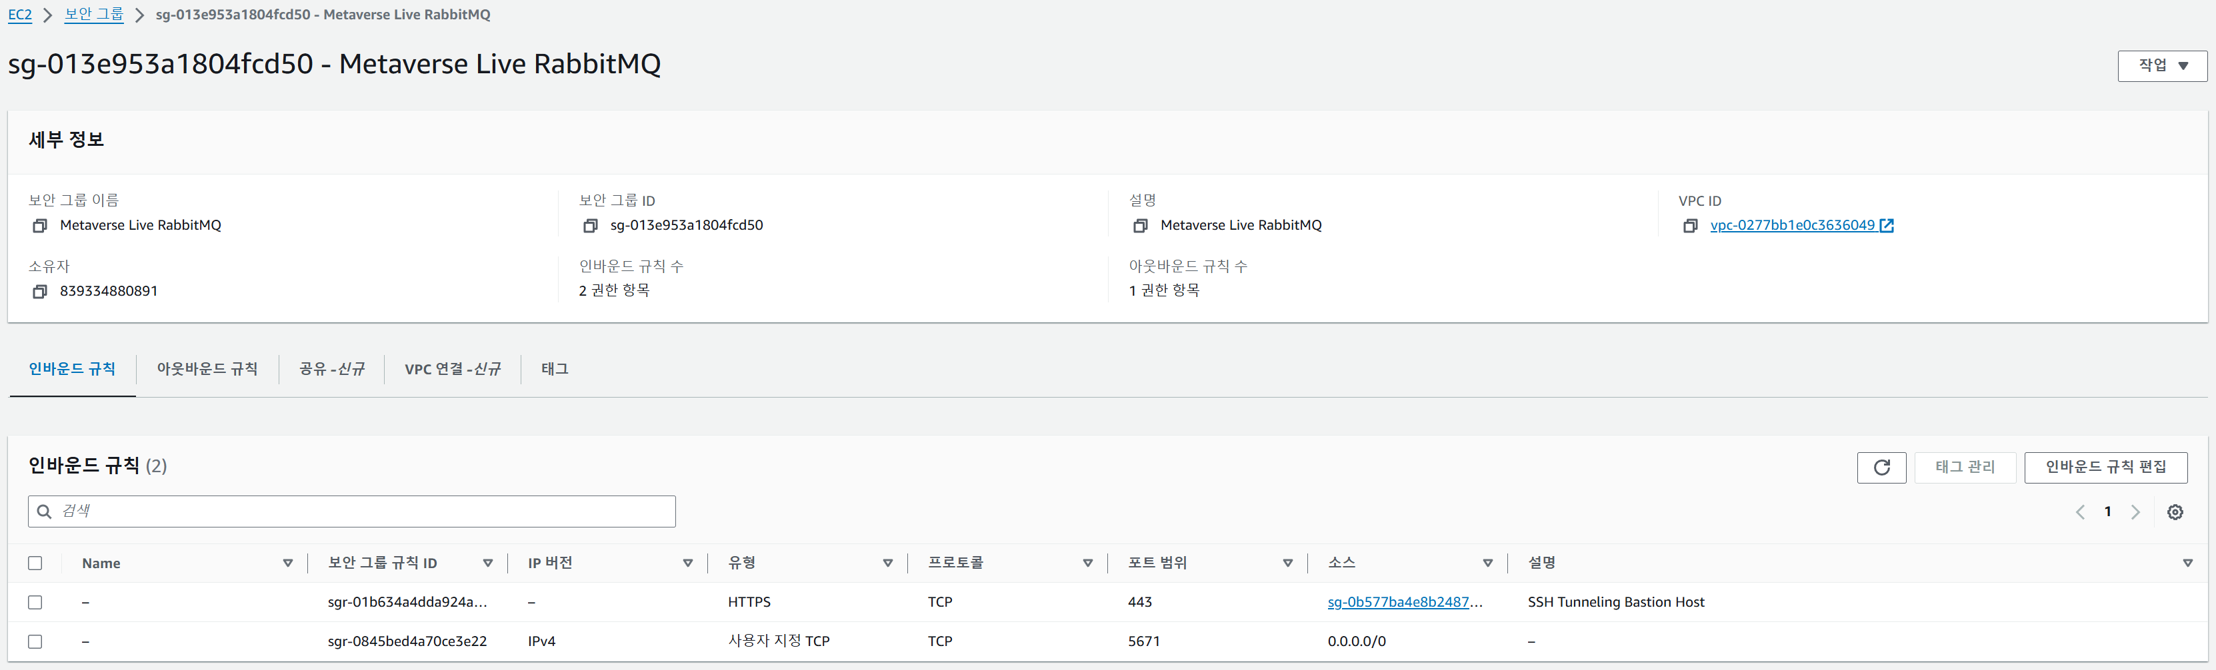Focus the inbound rules 검색 field
Screen dimensions: 2216x670
pos(361,512)
